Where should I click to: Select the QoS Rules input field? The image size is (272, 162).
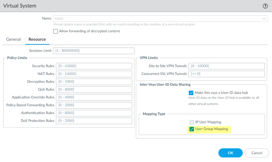[94, 89]
